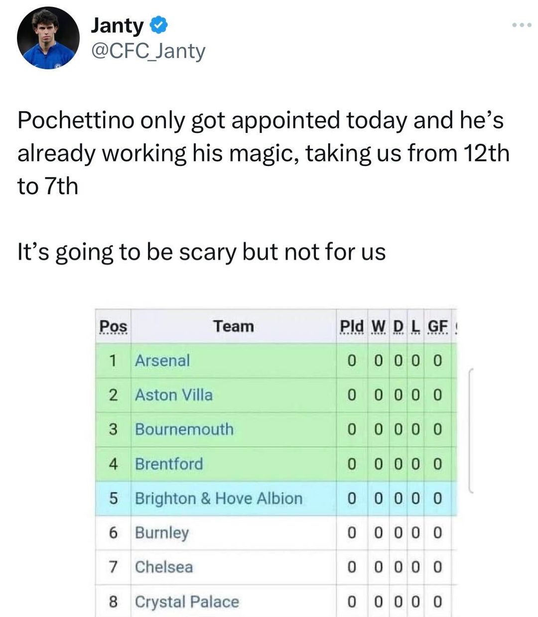Open the @CFC_Janty handle link
Viewport: 538px width, 617px height.
pos(148,51)
